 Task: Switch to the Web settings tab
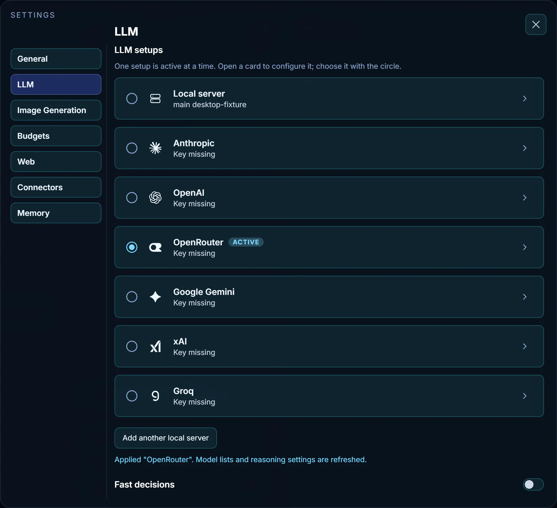tap(56, 162)
